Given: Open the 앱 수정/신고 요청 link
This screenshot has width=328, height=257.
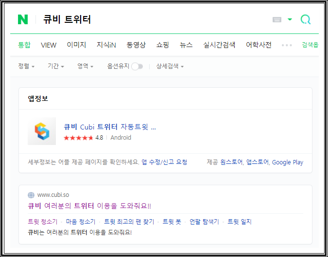Looking at the screenshot, I should pyautogui.click(x=164, y=162).
